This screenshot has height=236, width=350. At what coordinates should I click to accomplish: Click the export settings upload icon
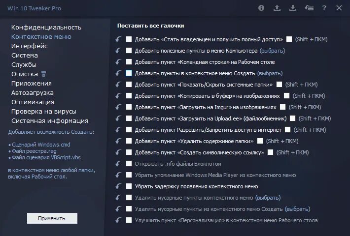pos(277,8)
